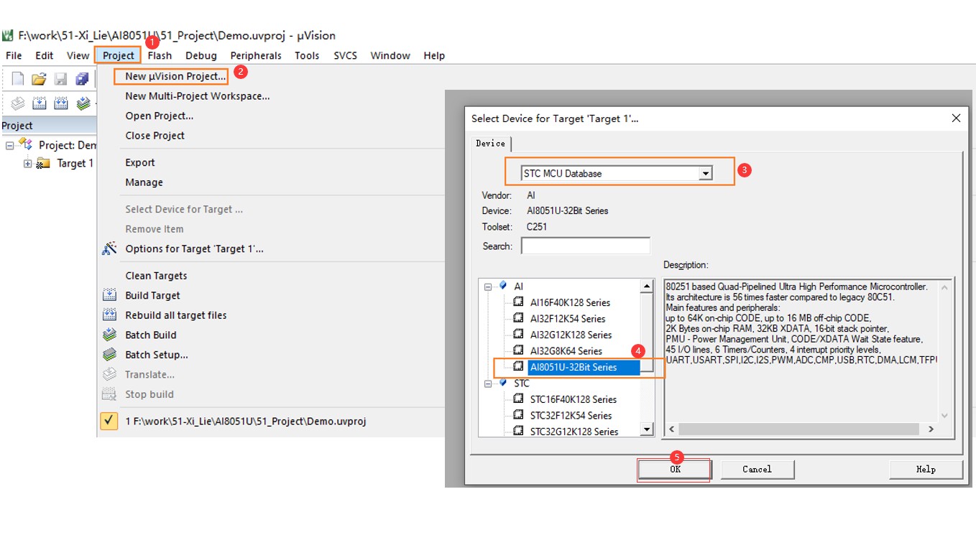Choose Clean Targets menu entry

(156, 276)
